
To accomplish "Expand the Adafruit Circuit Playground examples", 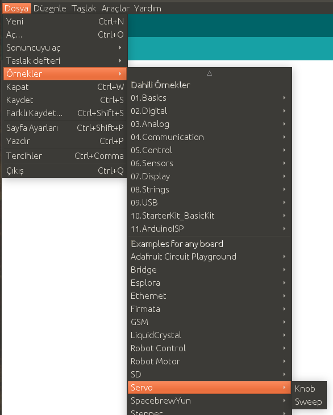I will tap(209, 257).
